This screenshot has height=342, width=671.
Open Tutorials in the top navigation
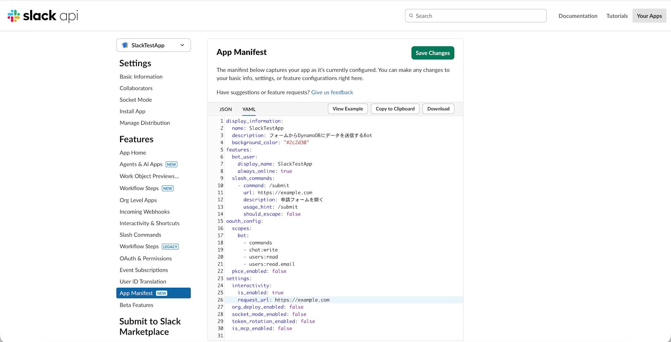coord(617,16)
